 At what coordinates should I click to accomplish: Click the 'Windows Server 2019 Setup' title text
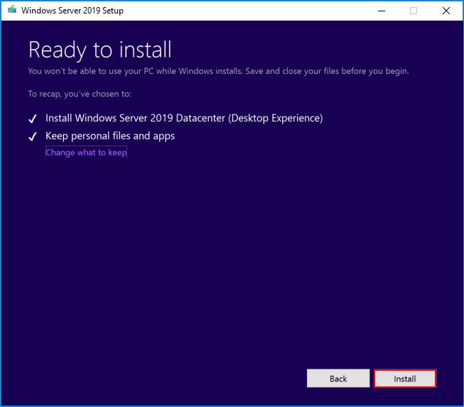pyautogui.click(x=72, y=11)
